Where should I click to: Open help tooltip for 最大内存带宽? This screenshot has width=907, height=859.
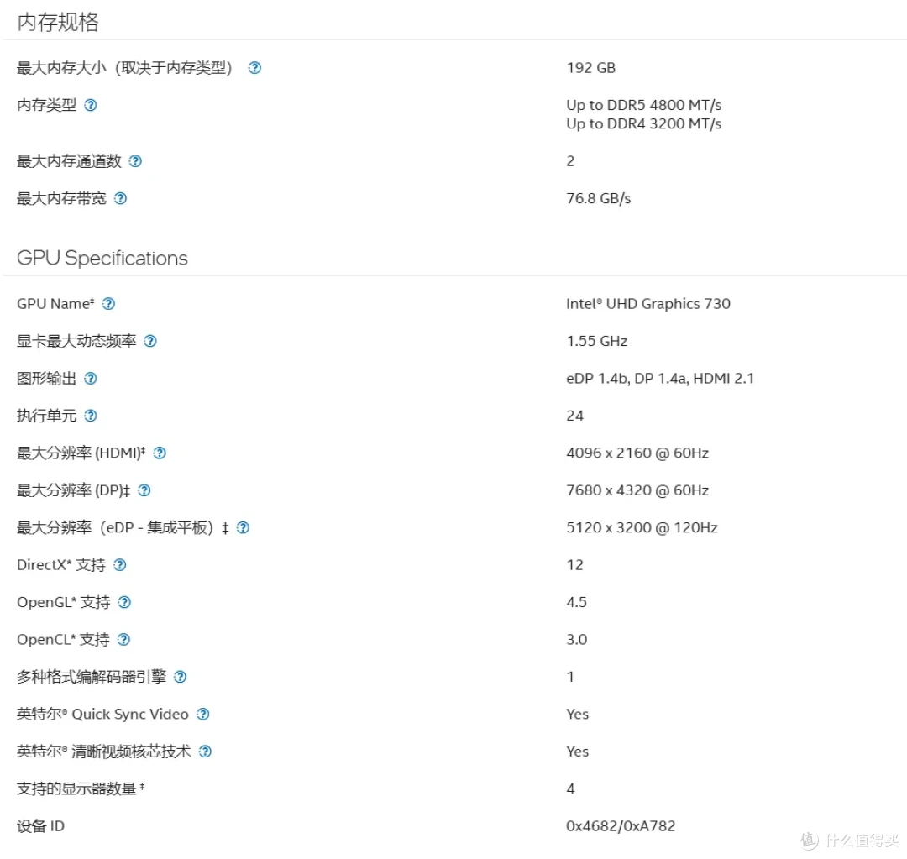click(120, 198)
